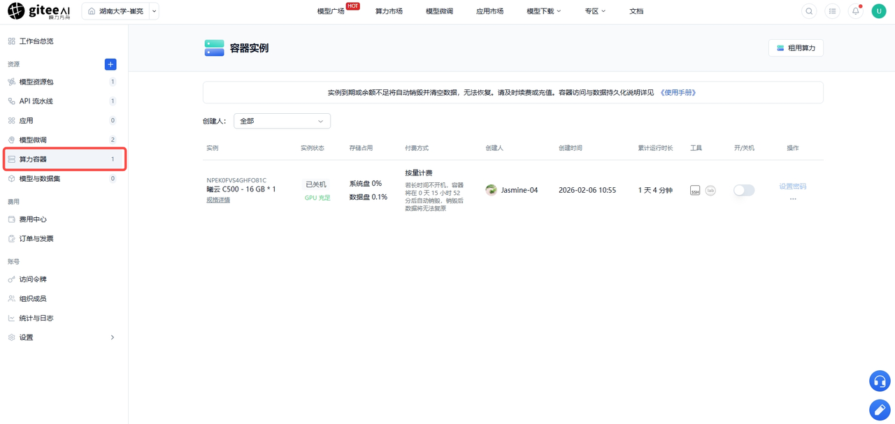Click the SSH tool icon
Viewport: 895px width, 424px height.
[695, 190]
